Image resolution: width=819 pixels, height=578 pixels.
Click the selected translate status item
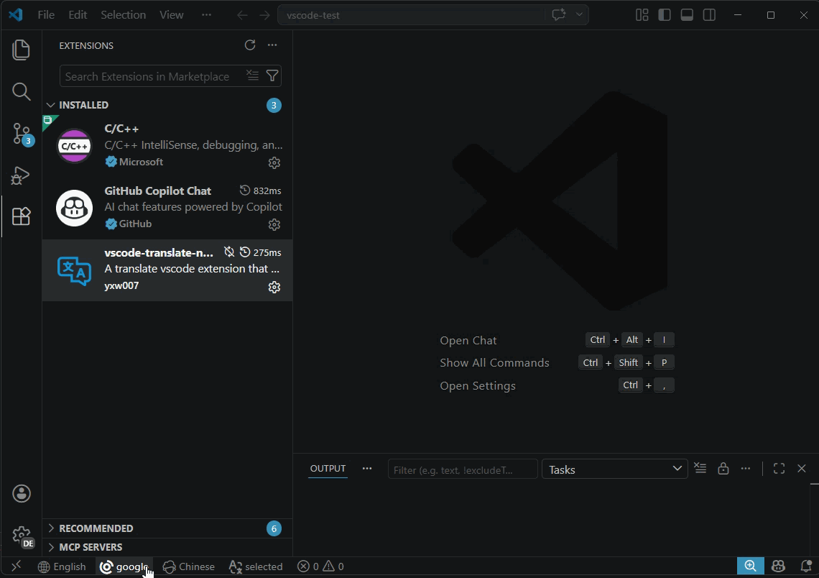coord(256,566)
